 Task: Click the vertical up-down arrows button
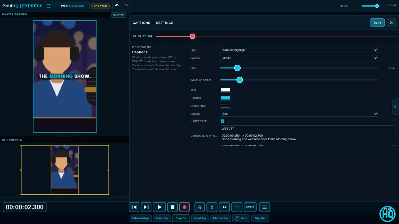[212, 207]
